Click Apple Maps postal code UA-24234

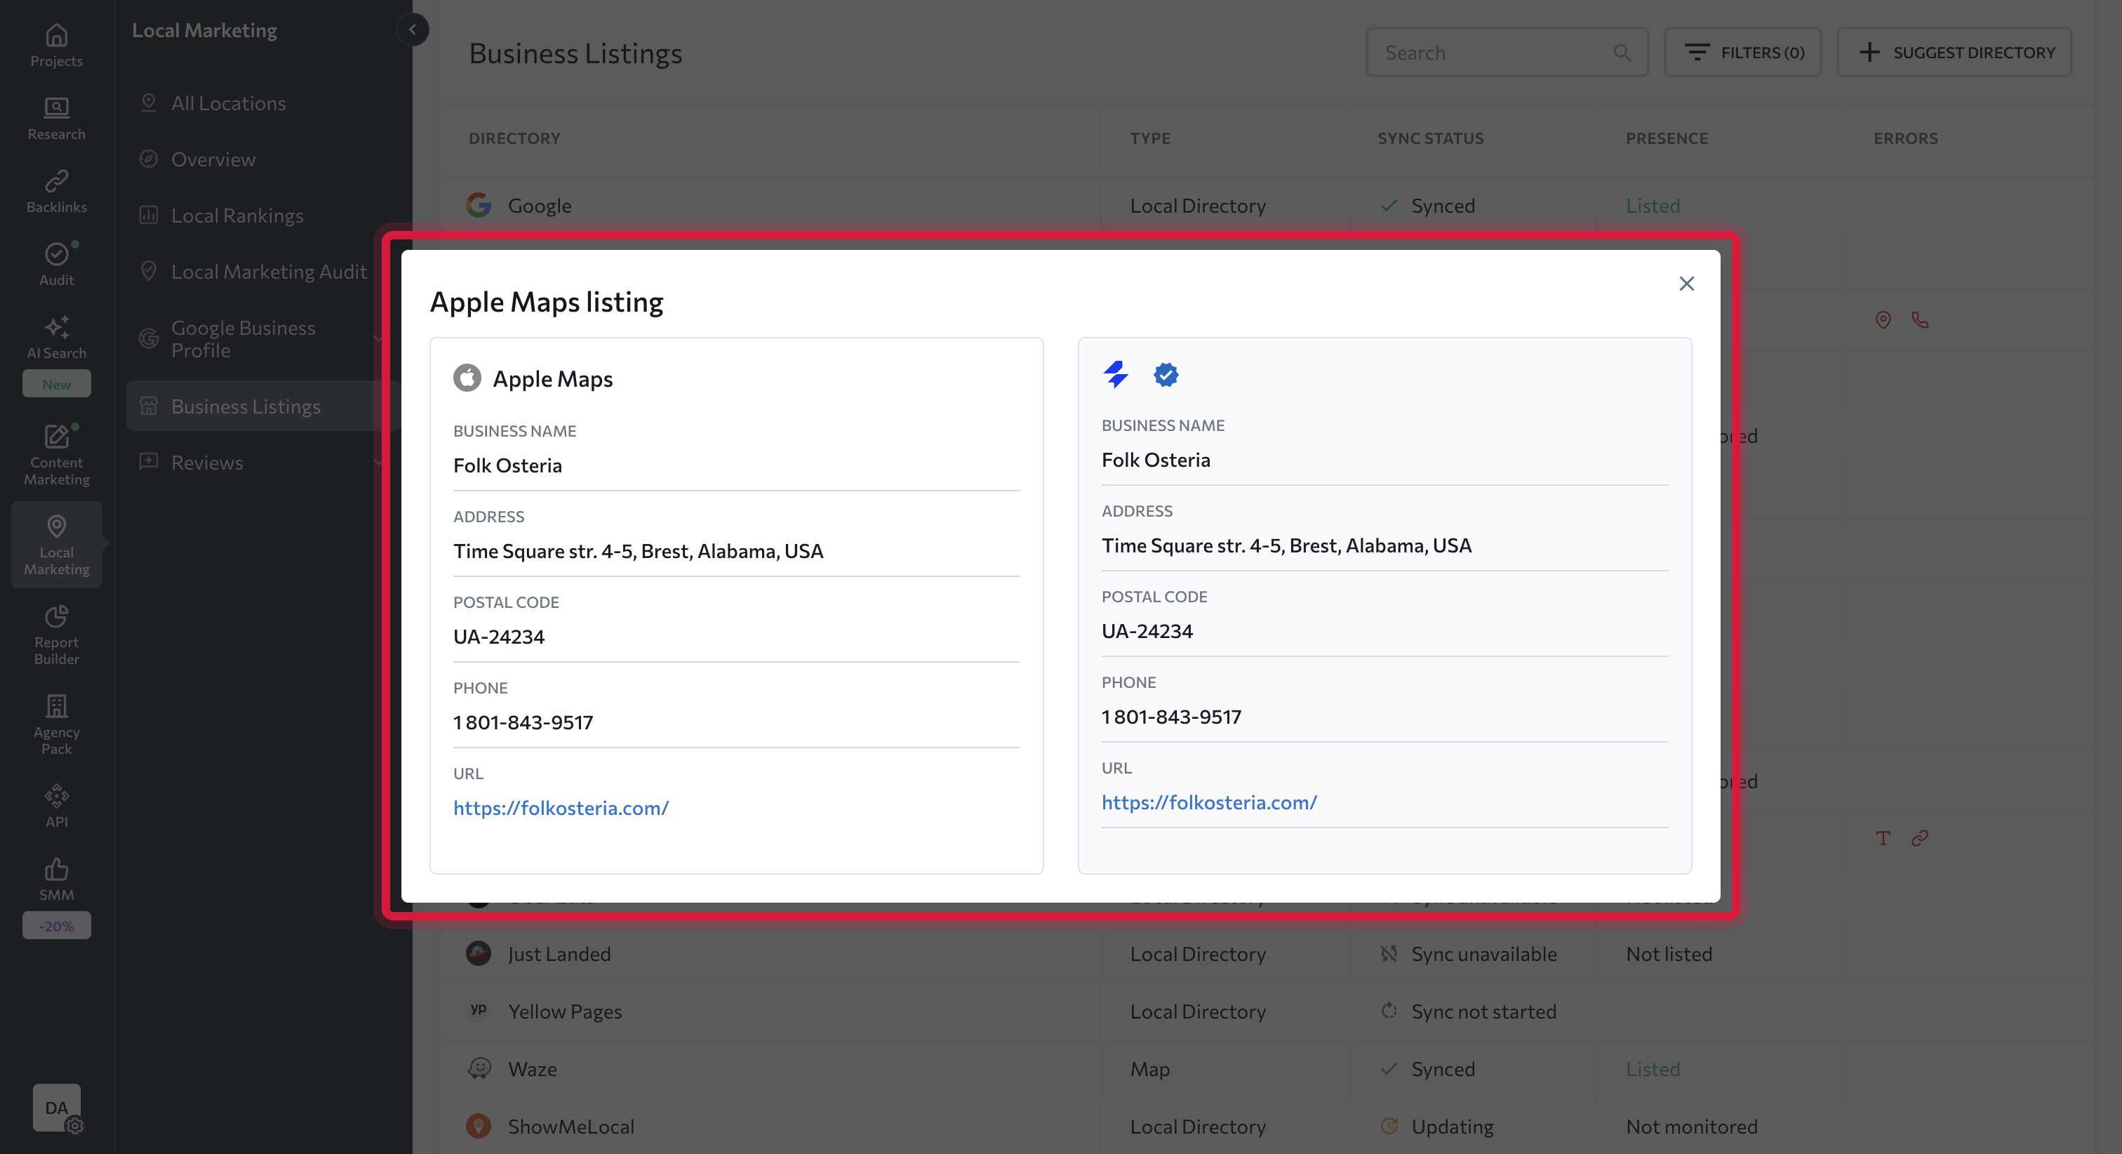tap(498, 637)
